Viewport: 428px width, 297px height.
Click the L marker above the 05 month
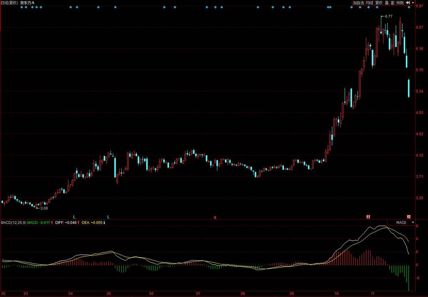(108, 217)
